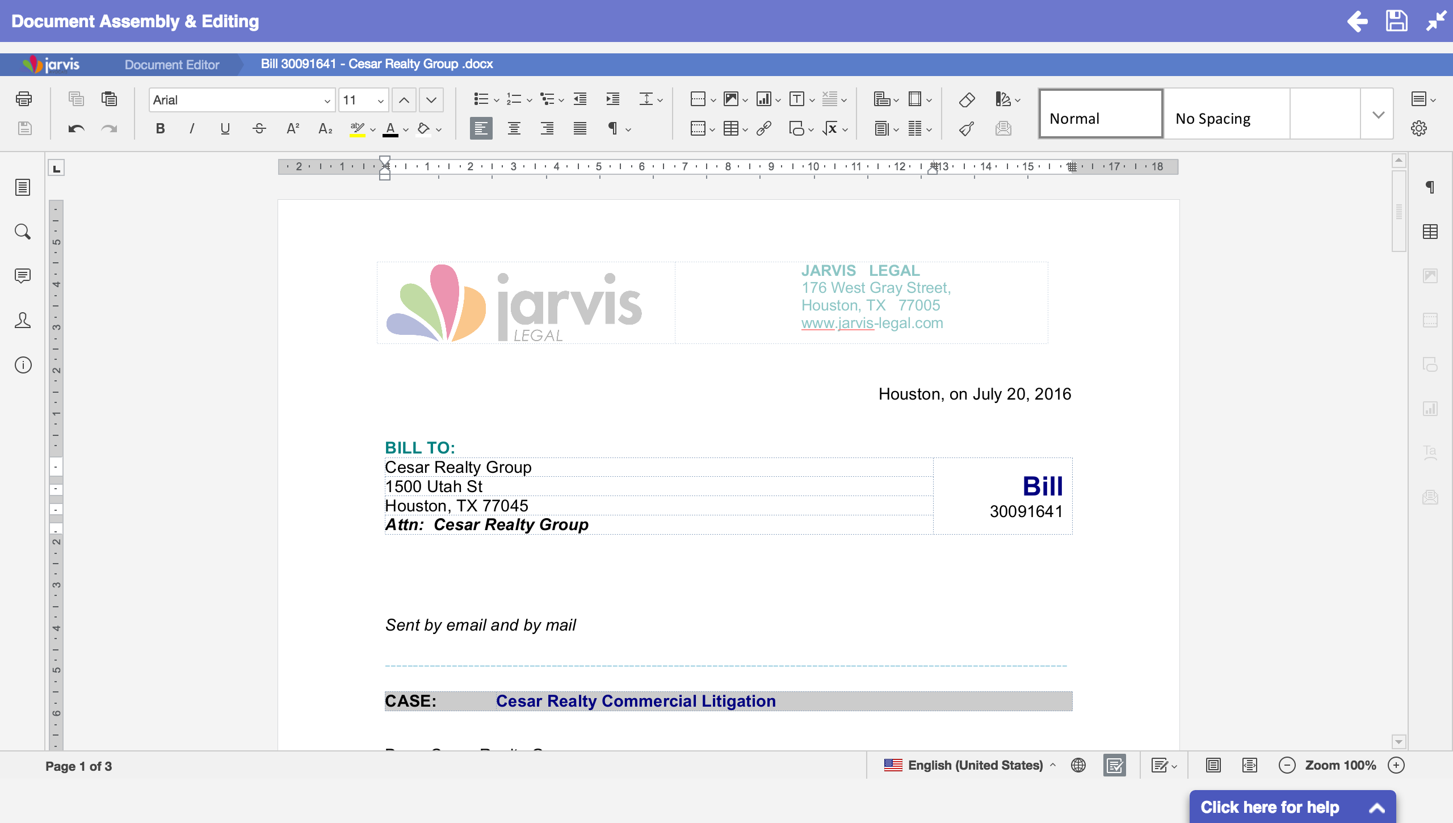Enable center text alignment

pos(514,128)
